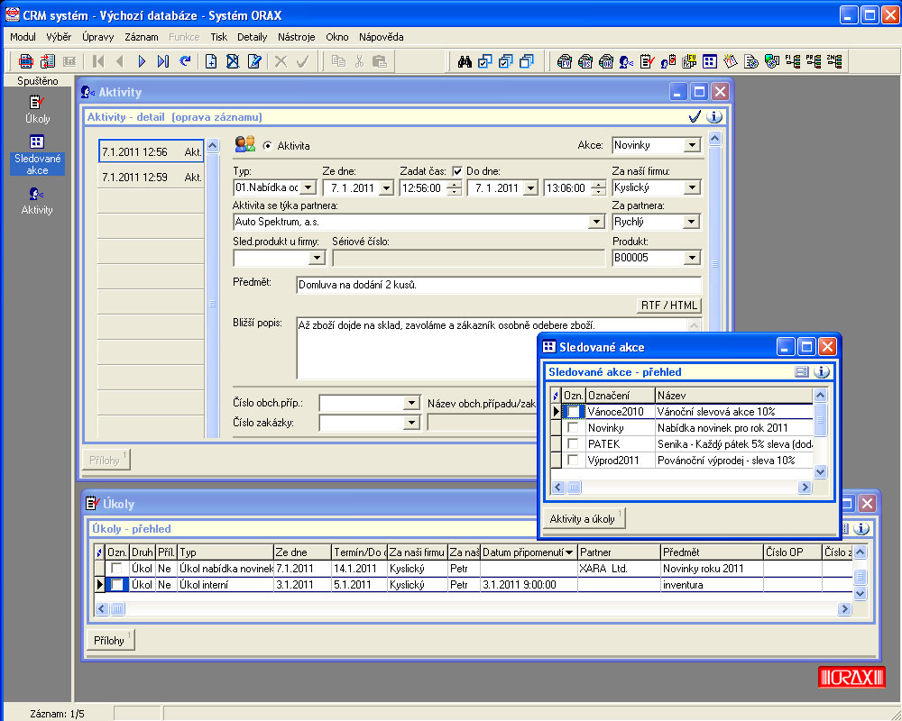Open Aktivity from the left sidebar
The image size is (902, 721).
tap(37, 200)
